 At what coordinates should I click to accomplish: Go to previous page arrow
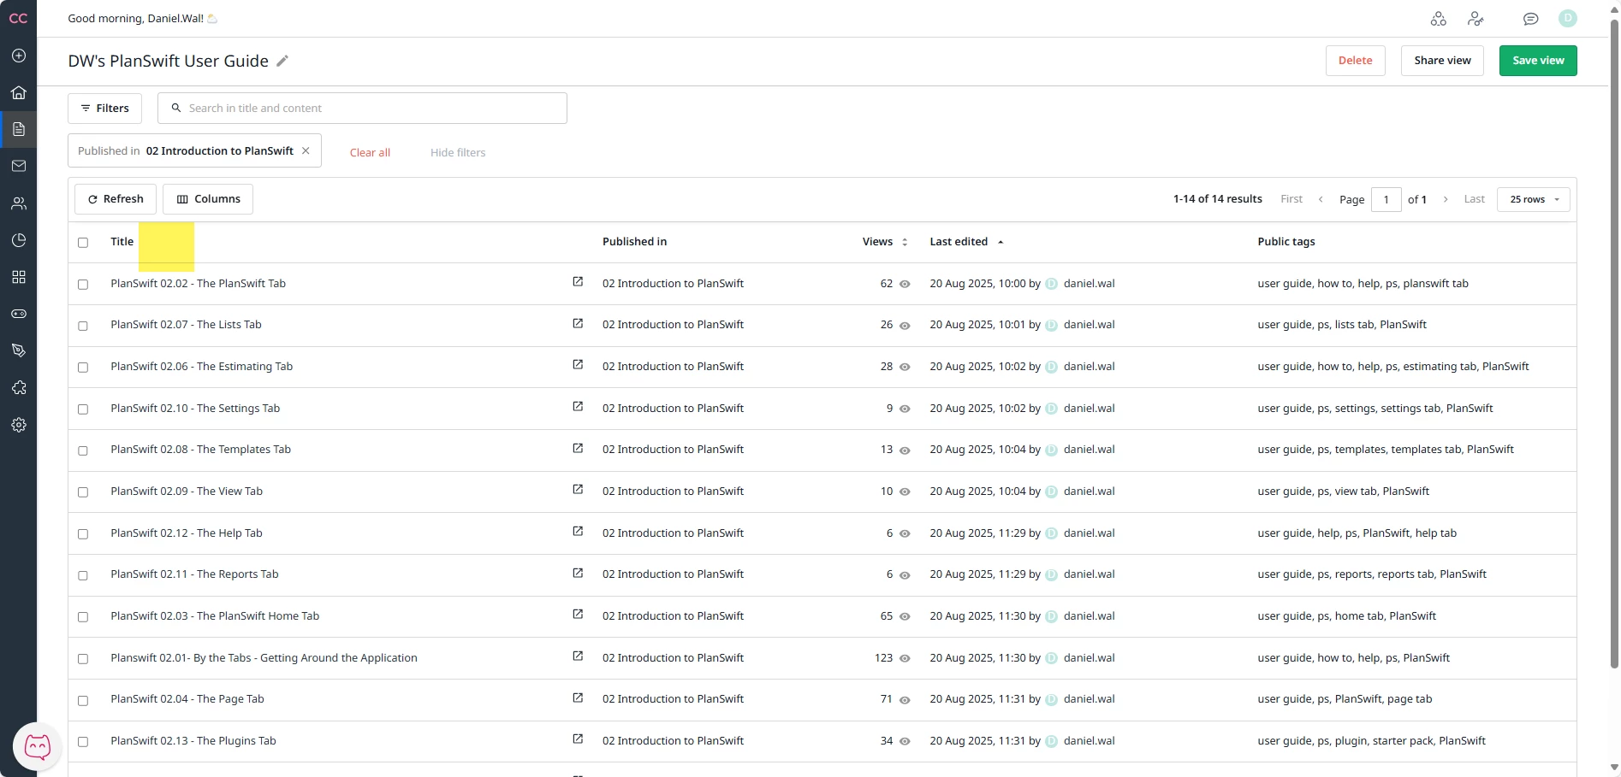pos(1321,199)
